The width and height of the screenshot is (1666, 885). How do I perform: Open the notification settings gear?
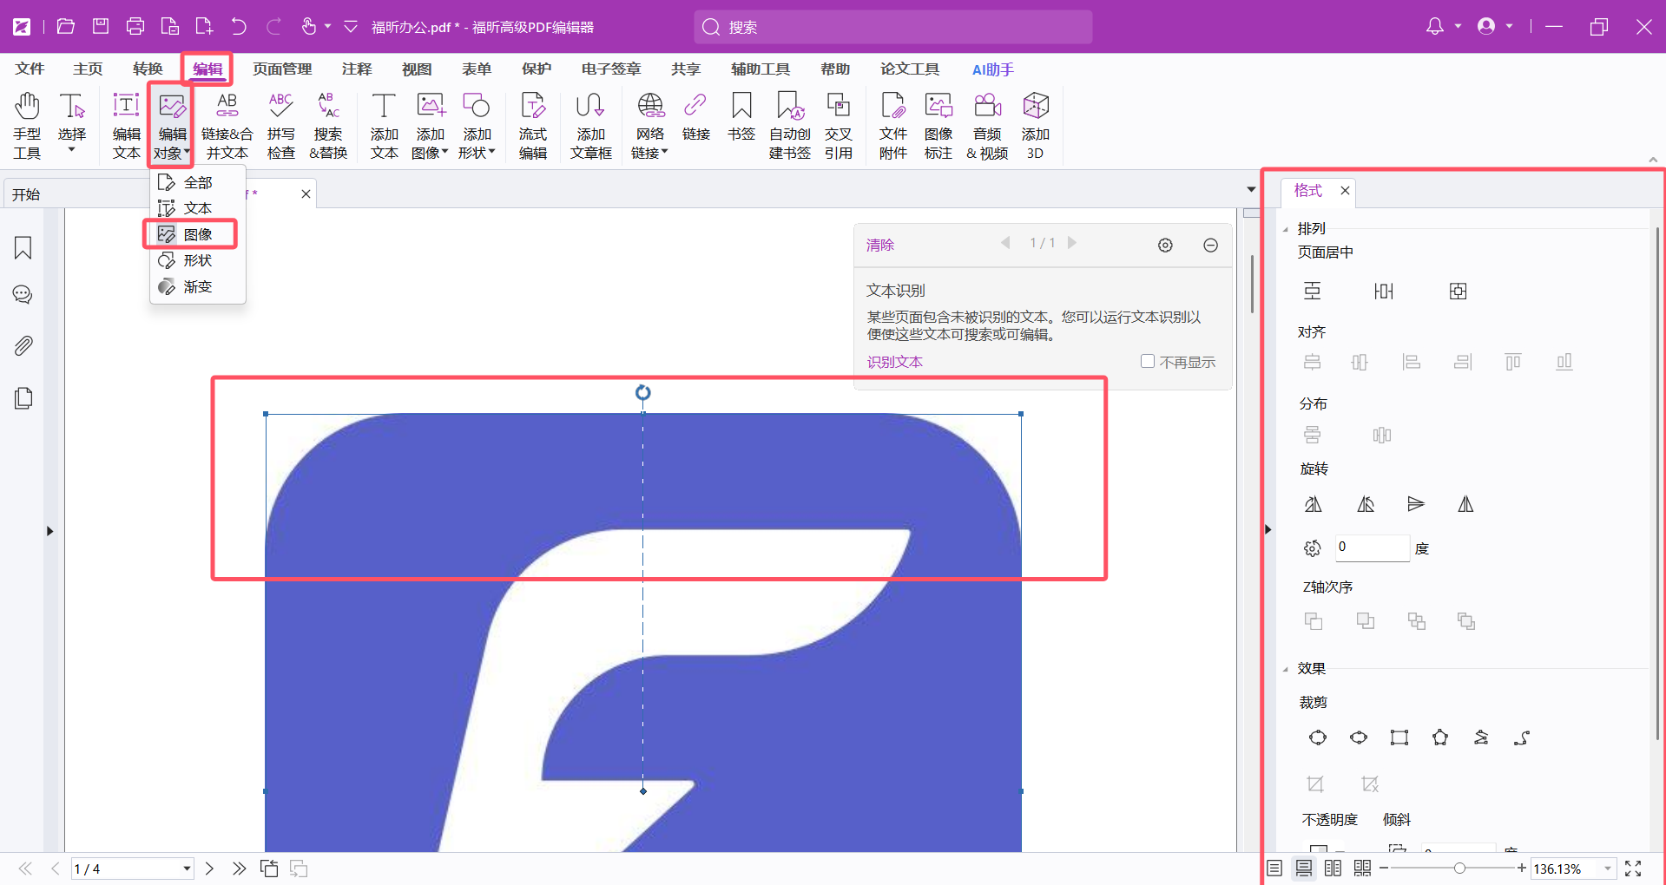1165,246
